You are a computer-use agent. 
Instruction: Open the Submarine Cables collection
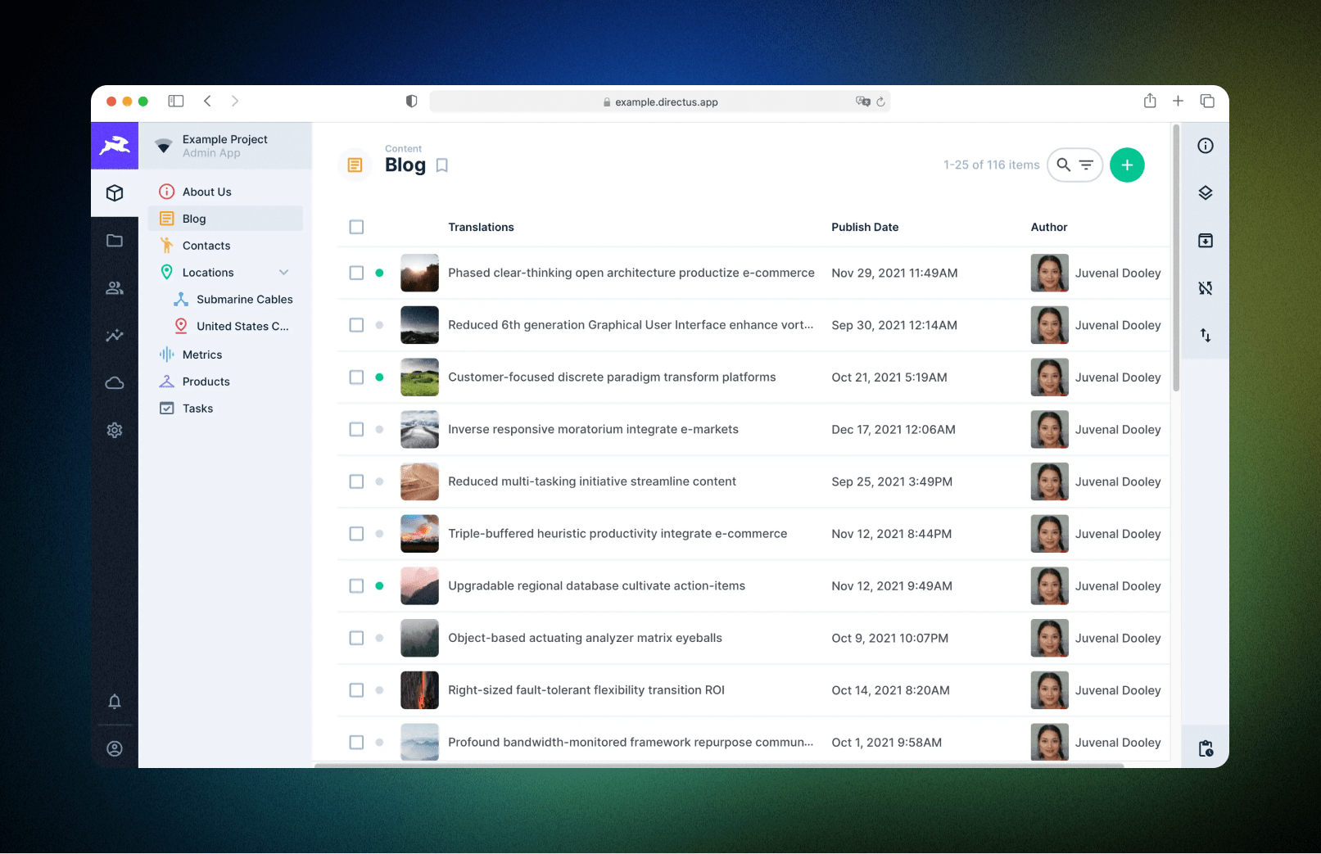click(x=233, y=300)
